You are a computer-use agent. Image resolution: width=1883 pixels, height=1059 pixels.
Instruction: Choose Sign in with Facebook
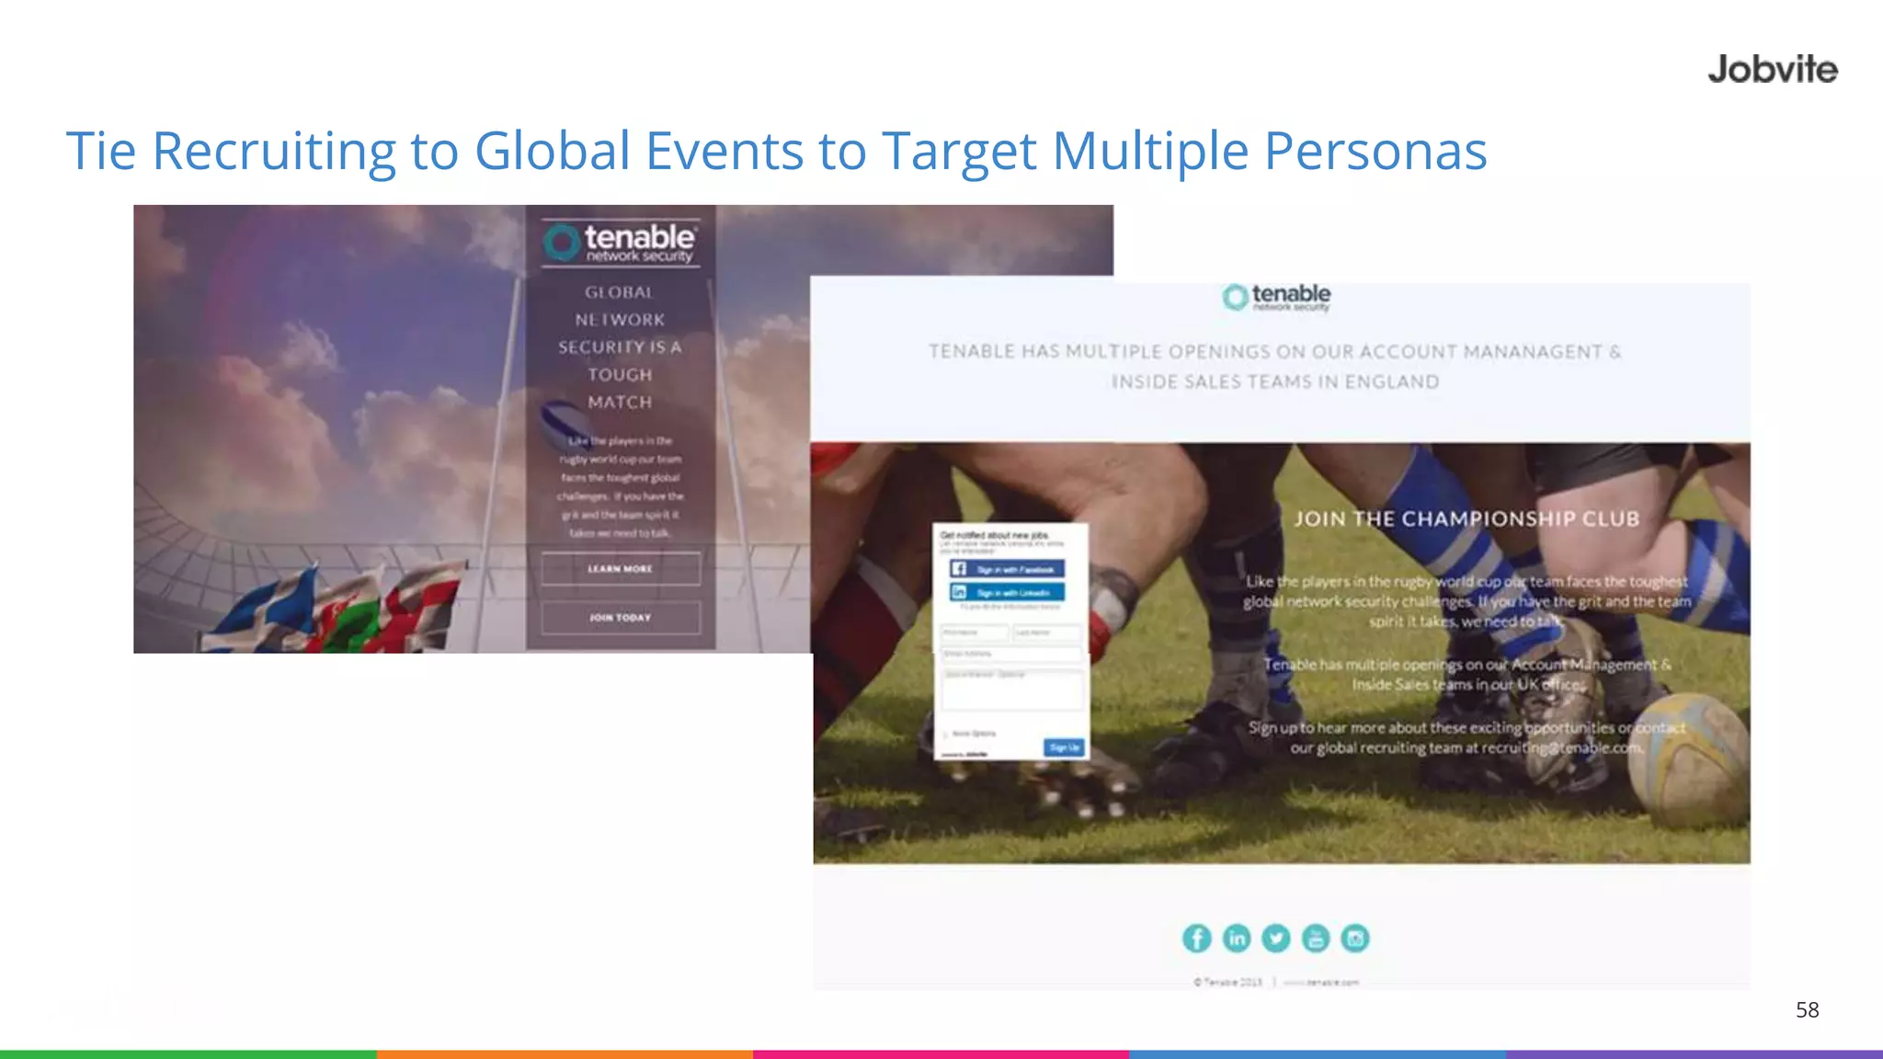(1008, 569)
